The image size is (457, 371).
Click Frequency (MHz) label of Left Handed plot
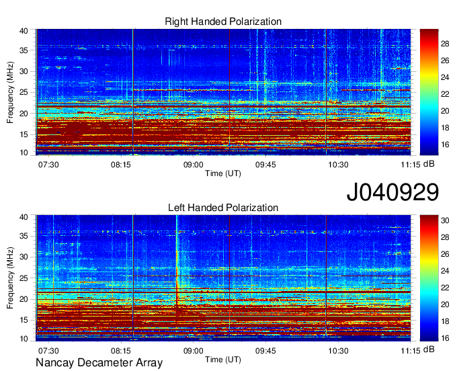point(10,278)
